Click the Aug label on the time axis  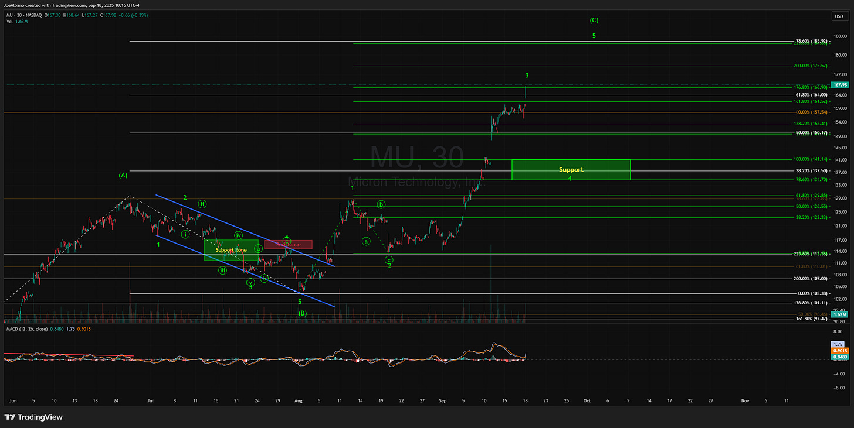click(x=297, y=401)
